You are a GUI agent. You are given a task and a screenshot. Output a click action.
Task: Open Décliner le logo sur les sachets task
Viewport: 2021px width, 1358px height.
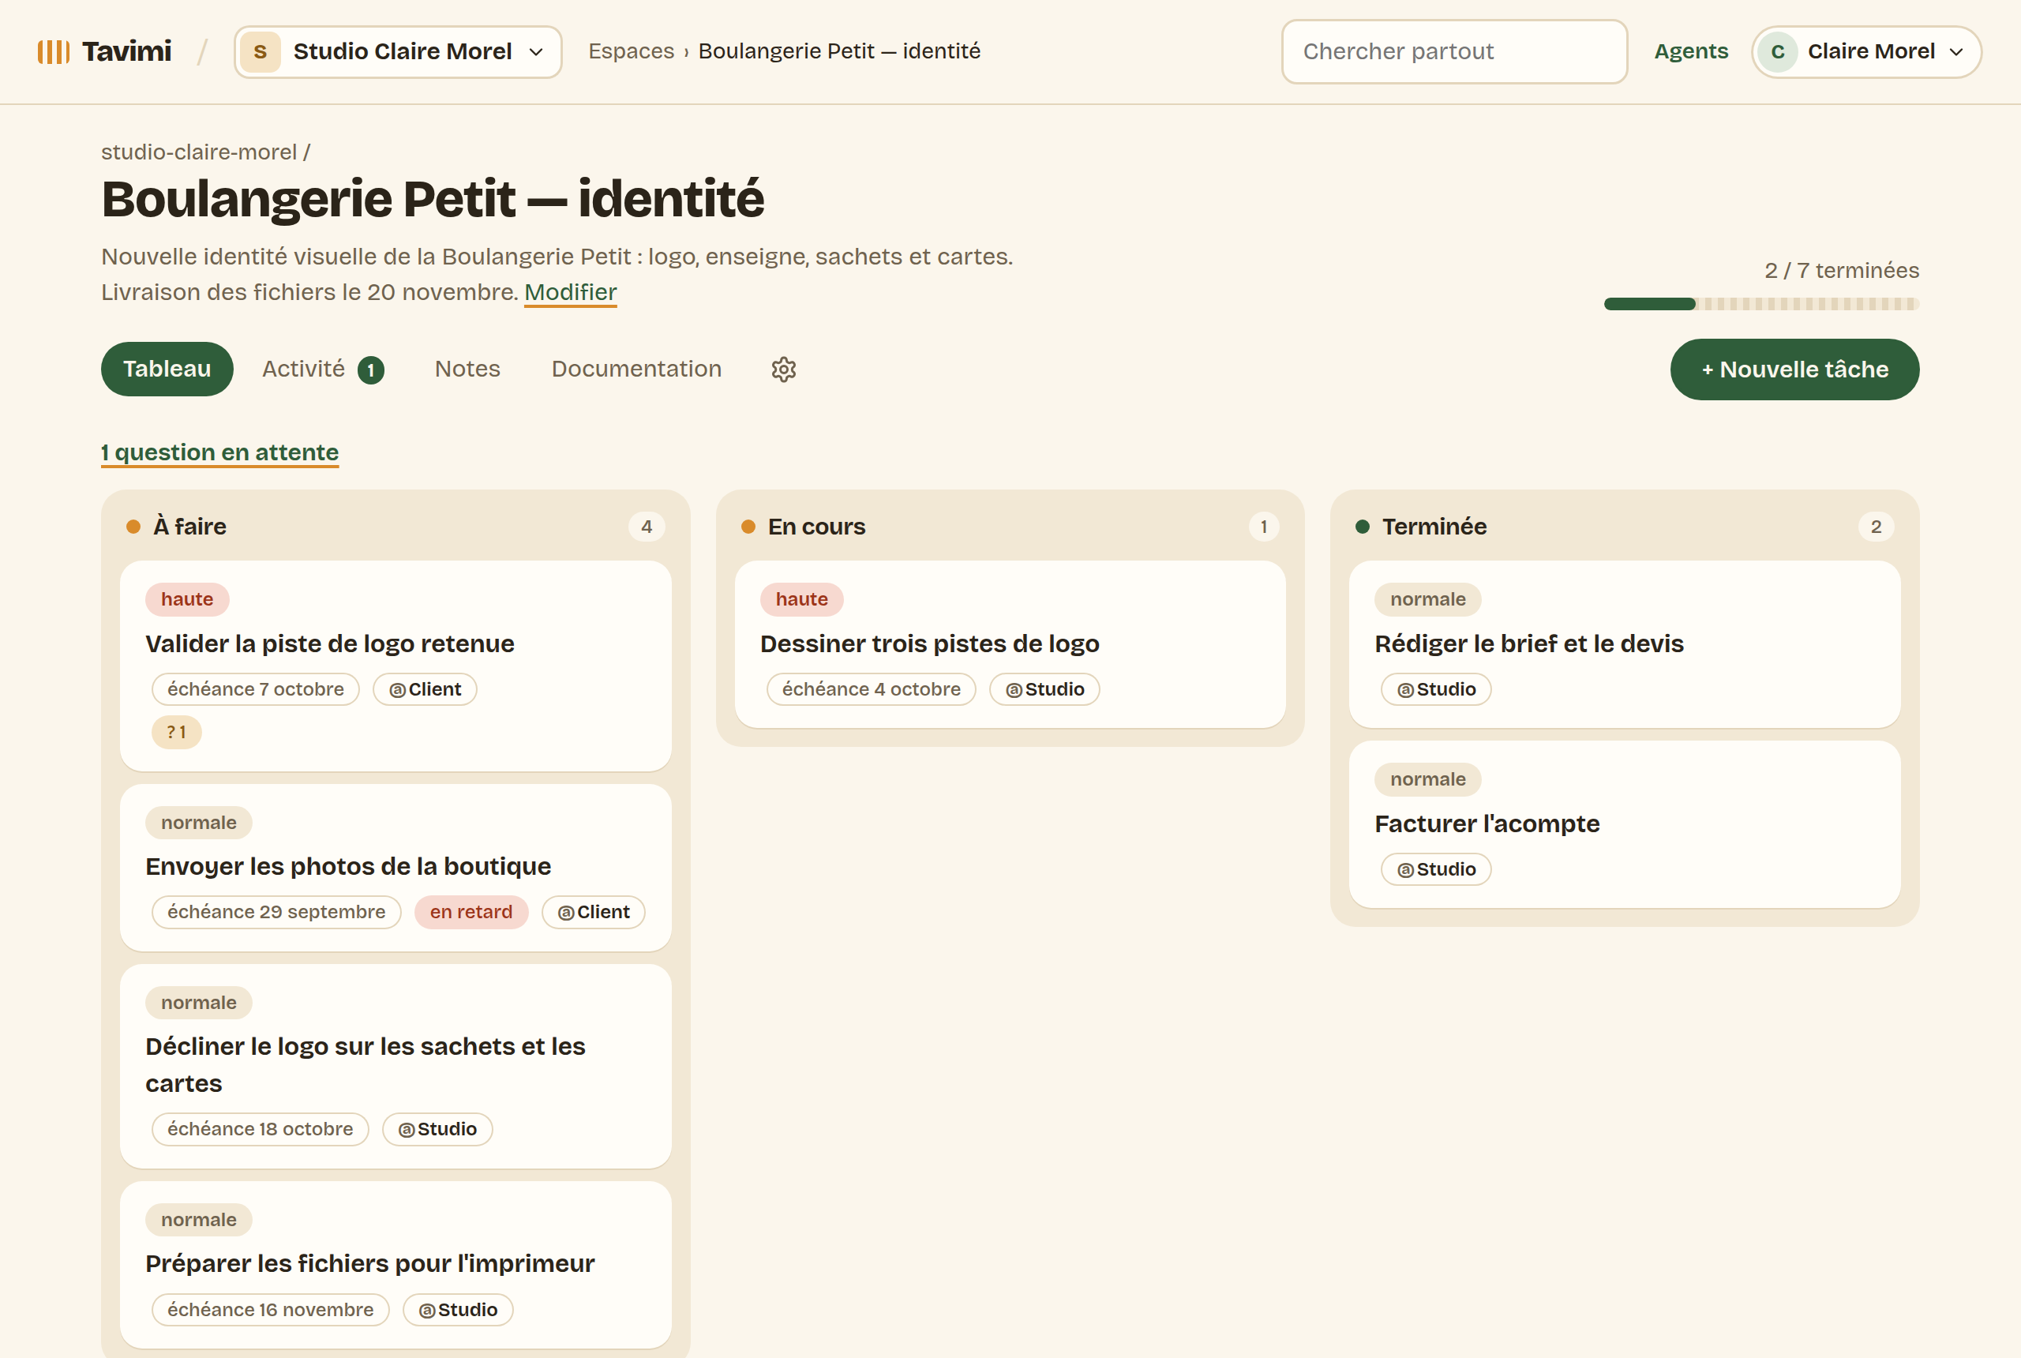pos(396,1067)
